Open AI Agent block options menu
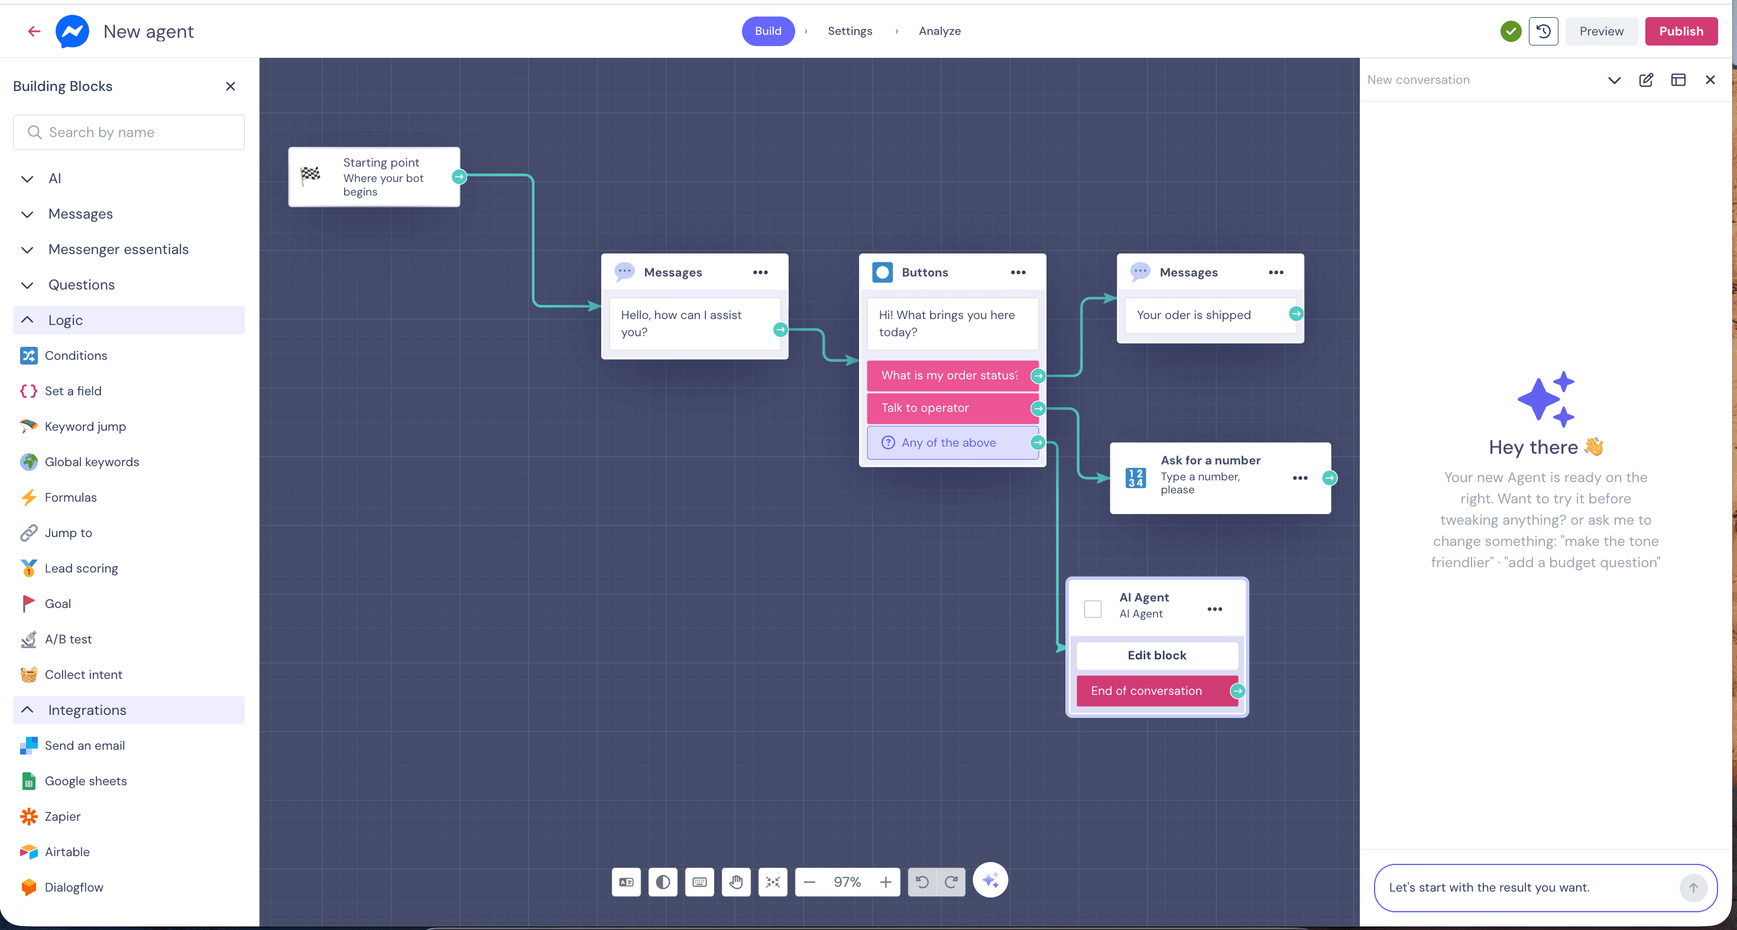Screen dimensions: 1737x930 [1214, 609]
